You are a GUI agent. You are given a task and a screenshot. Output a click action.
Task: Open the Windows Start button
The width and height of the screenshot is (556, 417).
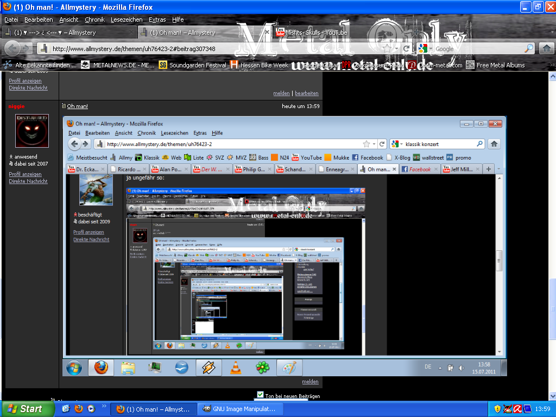[28, 409]
